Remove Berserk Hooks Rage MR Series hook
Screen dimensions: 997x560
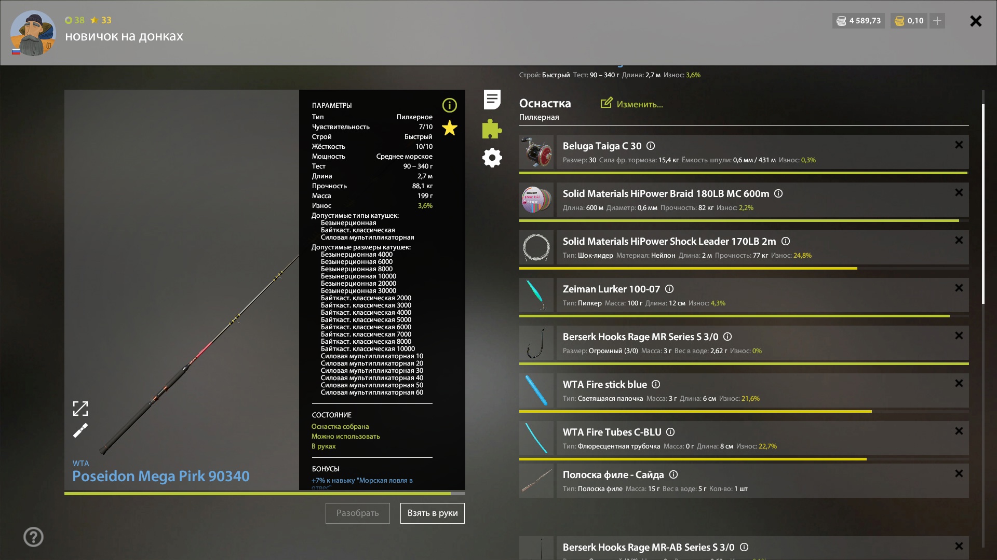tap(959, 335)
